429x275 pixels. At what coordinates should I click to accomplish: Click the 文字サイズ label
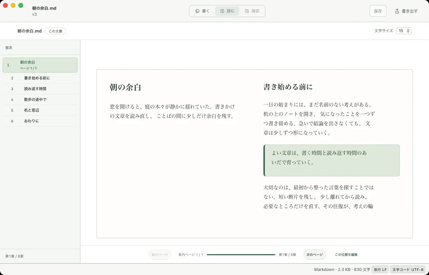coord(384,31)
